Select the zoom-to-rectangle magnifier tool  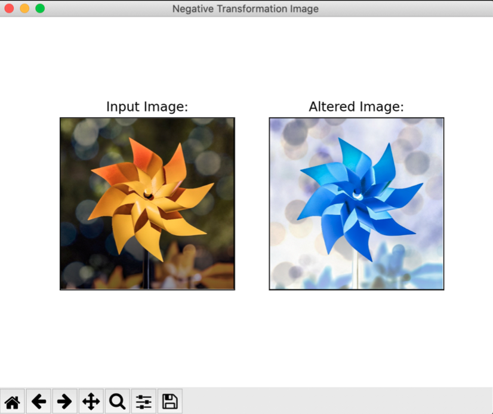click(x=117, y=401)
